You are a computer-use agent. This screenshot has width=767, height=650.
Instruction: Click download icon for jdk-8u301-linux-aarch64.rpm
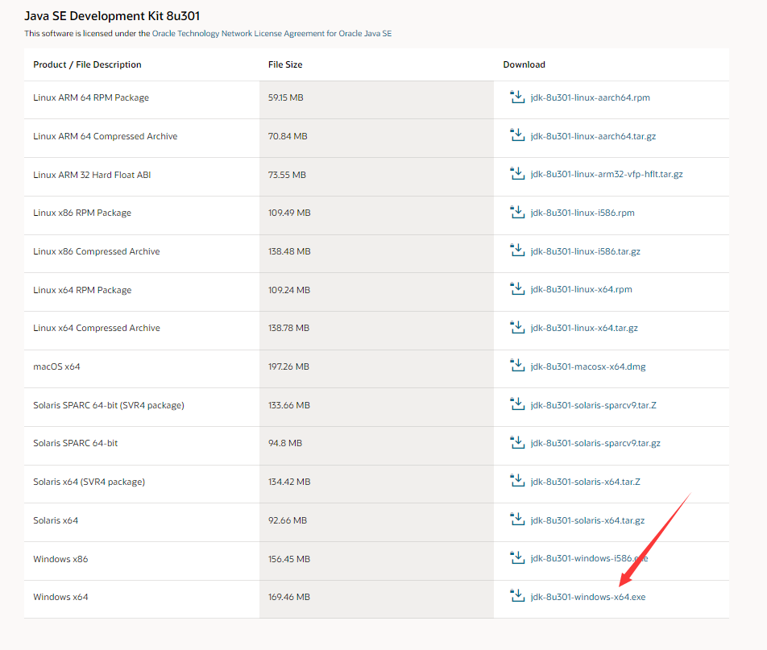[517, 97]
